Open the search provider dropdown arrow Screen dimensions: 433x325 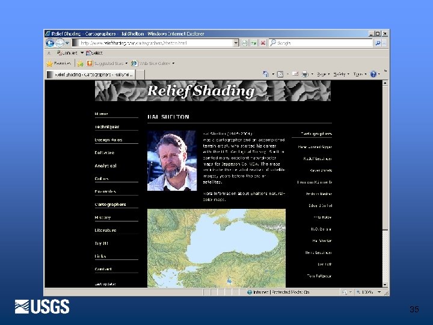click(384, 43)
